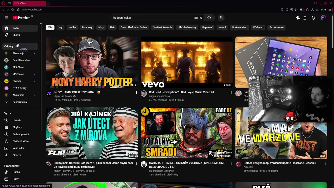Select the Nově nahráno chip

[x=240, y=27]
